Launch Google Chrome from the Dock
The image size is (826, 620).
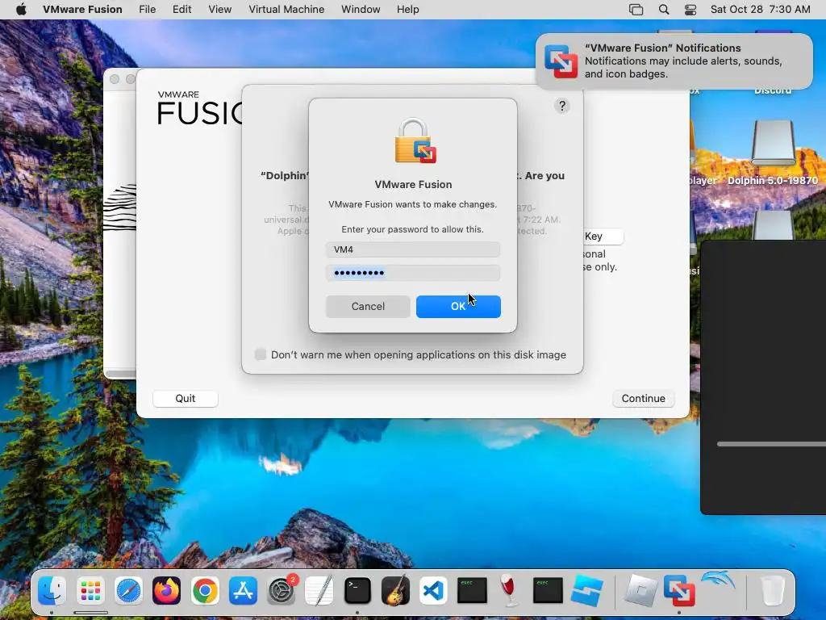[205, 590]
